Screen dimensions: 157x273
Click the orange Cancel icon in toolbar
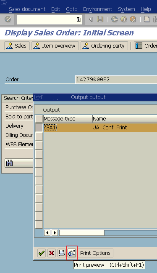(133, 19)
